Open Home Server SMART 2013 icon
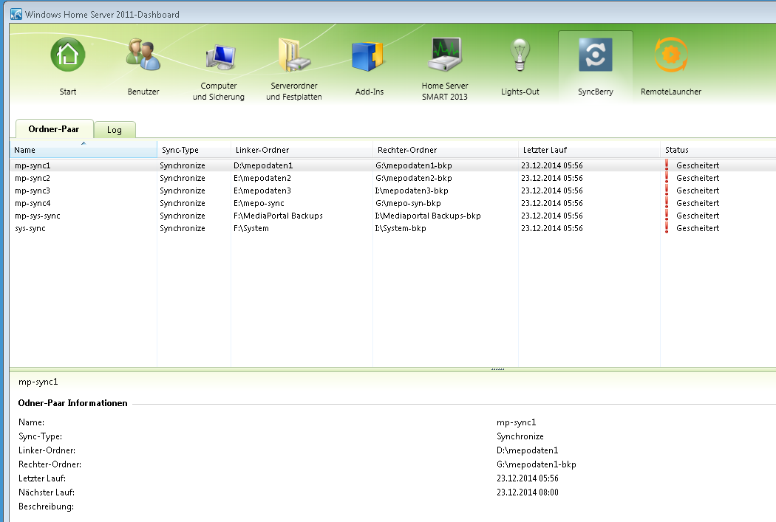776x522 pixels. point(444,55)
